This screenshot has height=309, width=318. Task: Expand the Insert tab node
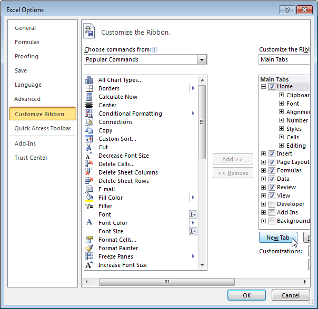coord(263,153)
